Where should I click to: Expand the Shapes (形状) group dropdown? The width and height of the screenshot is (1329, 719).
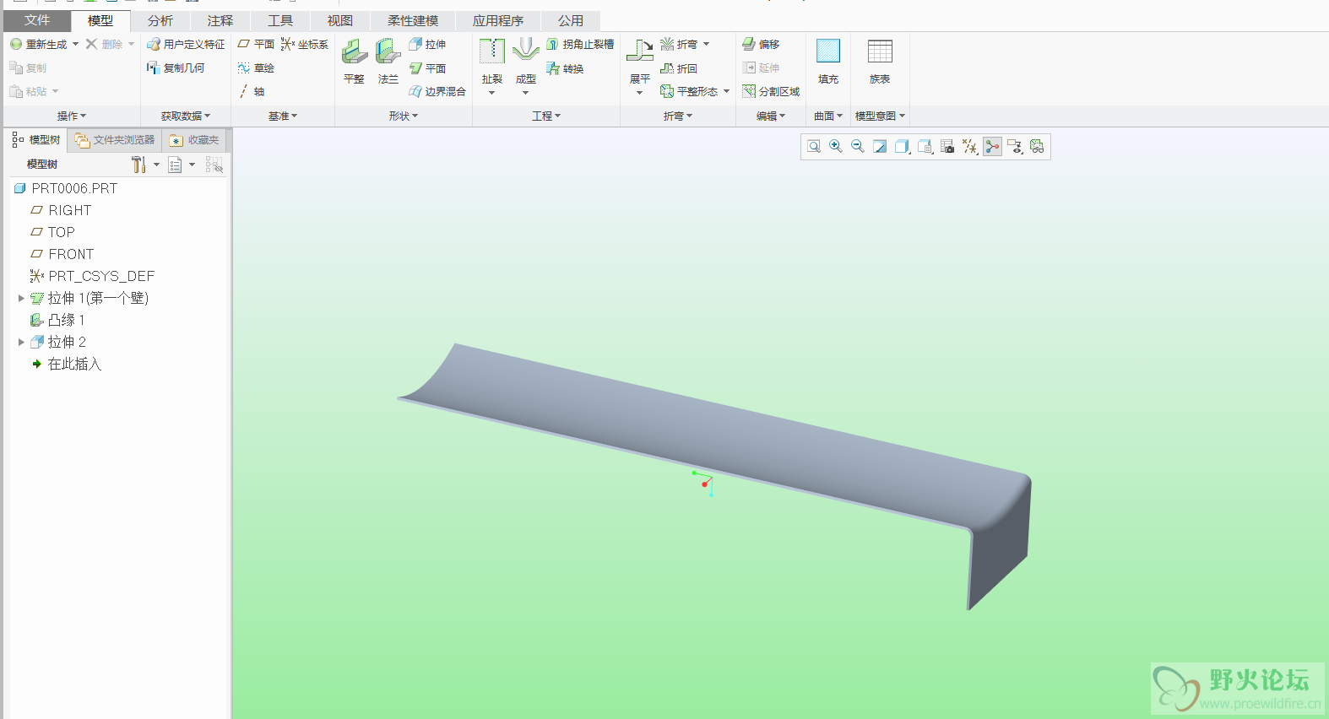pos(404,116)
